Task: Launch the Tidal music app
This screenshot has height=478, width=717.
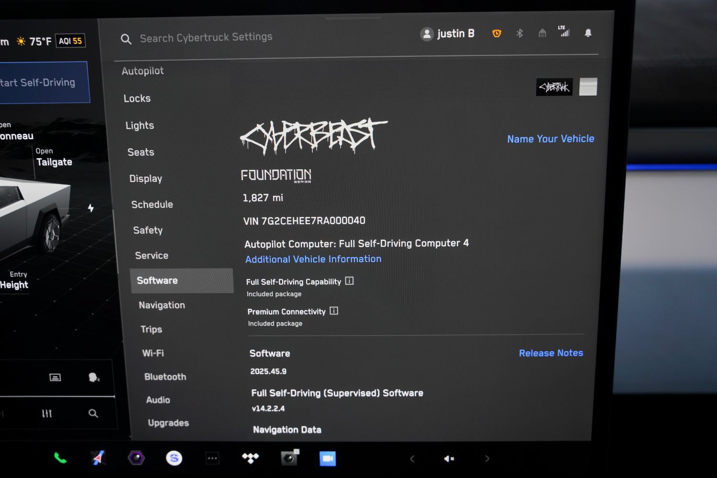Action: coord(250,458)
